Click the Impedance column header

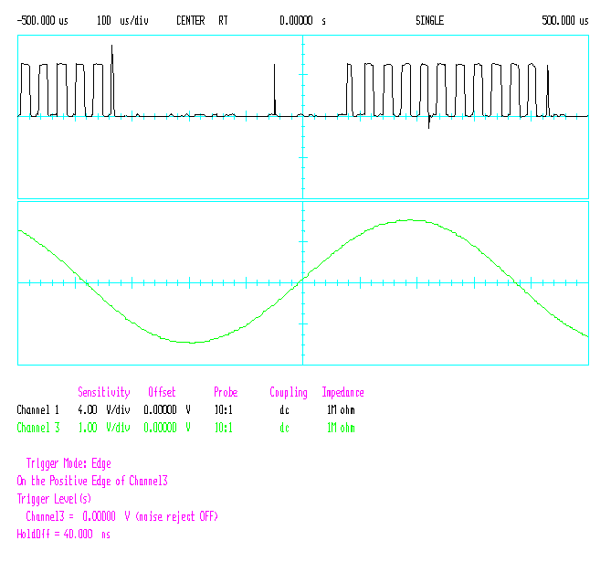point(342,393)
